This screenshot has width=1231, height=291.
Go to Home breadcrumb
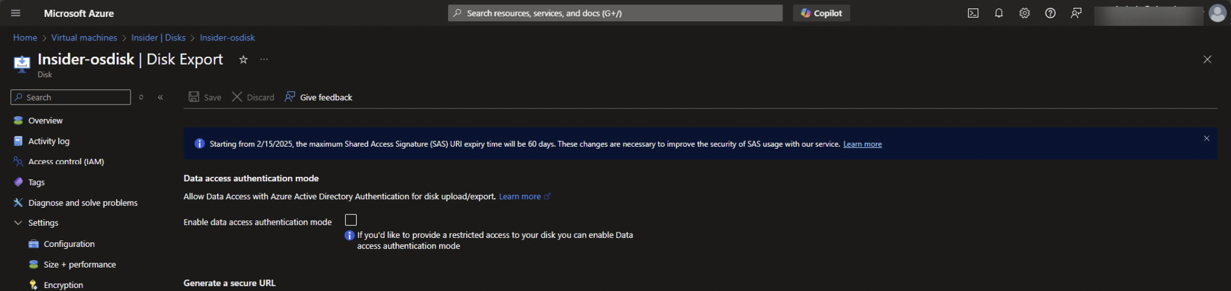25,37
